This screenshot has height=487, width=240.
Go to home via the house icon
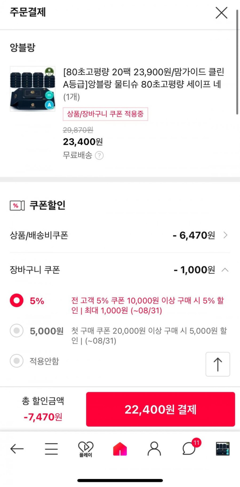pos(120,449)
